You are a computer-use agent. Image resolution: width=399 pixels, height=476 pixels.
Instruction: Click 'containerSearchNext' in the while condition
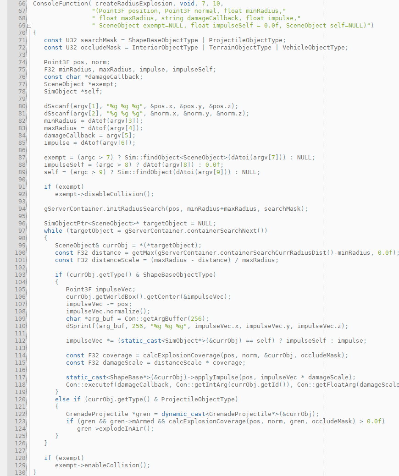[222, 231]
